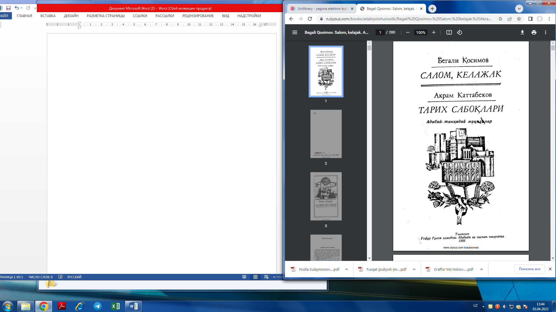The width and height of the screenshot is (556, 312).
Task: Open a new Chrome tab
Action: coord(432,9)
